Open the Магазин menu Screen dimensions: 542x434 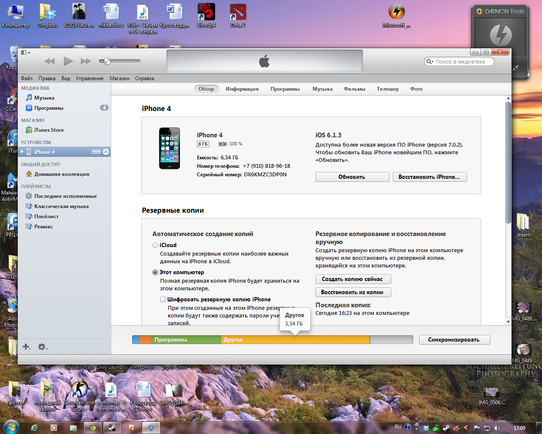[119, 78]
